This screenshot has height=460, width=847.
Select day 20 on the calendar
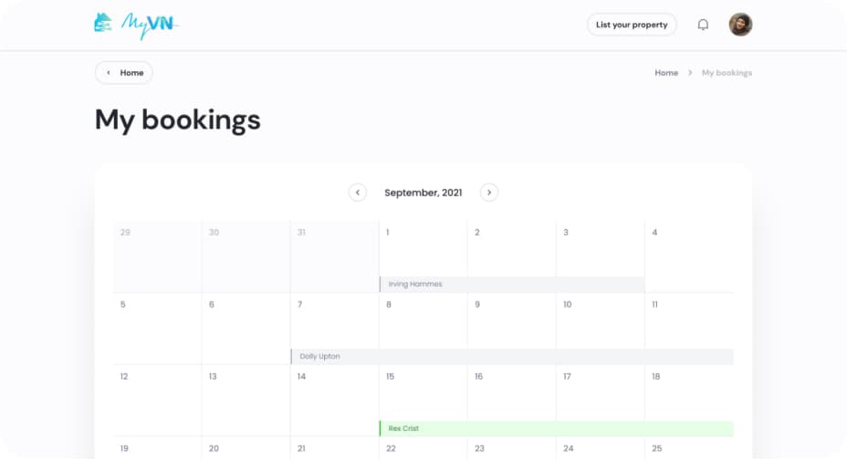246,448
